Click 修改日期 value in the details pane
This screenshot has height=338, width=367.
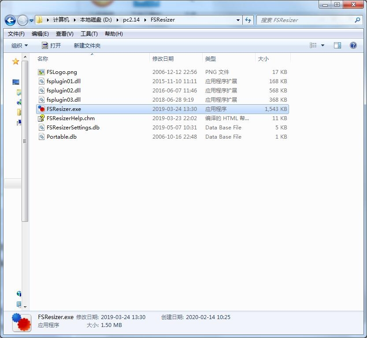(x=123, y=317)
